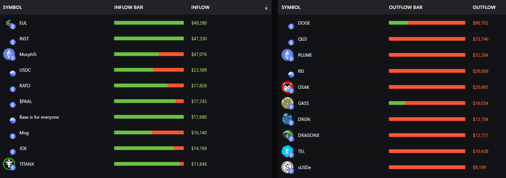Click the $13,704 outflow value
This screenshot has height=178, width=506.
click(481, 119)
